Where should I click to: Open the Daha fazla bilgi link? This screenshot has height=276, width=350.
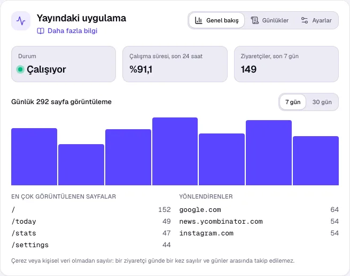67,31
